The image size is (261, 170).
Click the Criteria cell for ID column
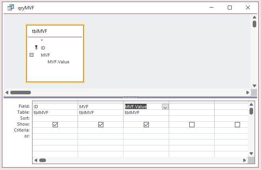[55, 130]
